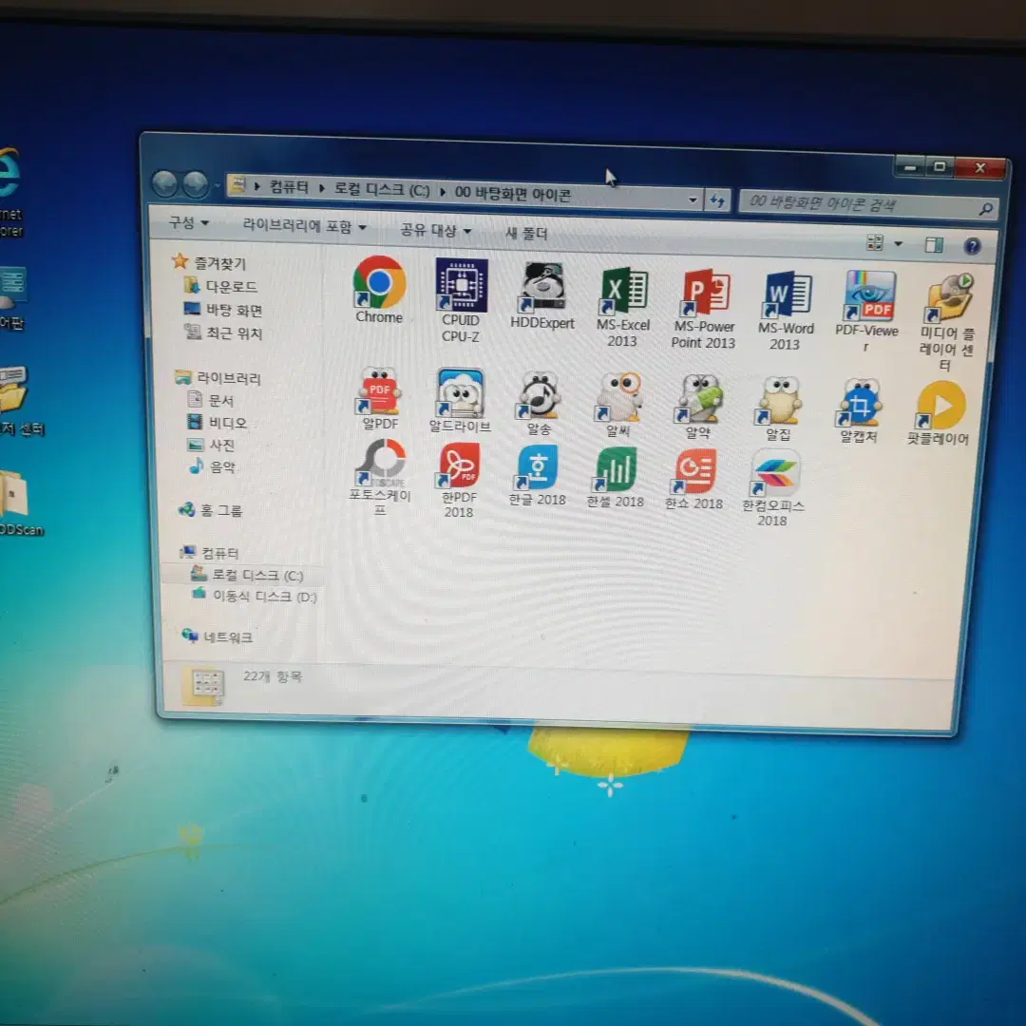Click 00 바탕화면 아이콘 in address path
The width and height of the screenshot is (1026, 1026).
tap(512, 194)
